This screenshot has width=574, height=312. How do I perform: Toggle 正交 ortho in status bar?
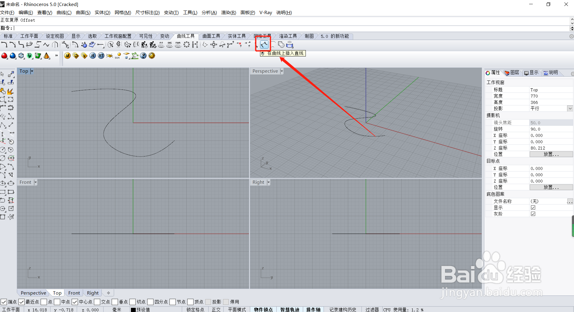[x=216, y=310]
